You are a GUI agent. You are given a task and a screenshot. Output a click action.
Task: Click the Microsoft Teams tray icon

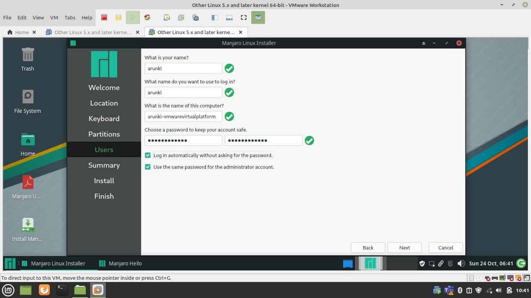[x=449, y=290]
